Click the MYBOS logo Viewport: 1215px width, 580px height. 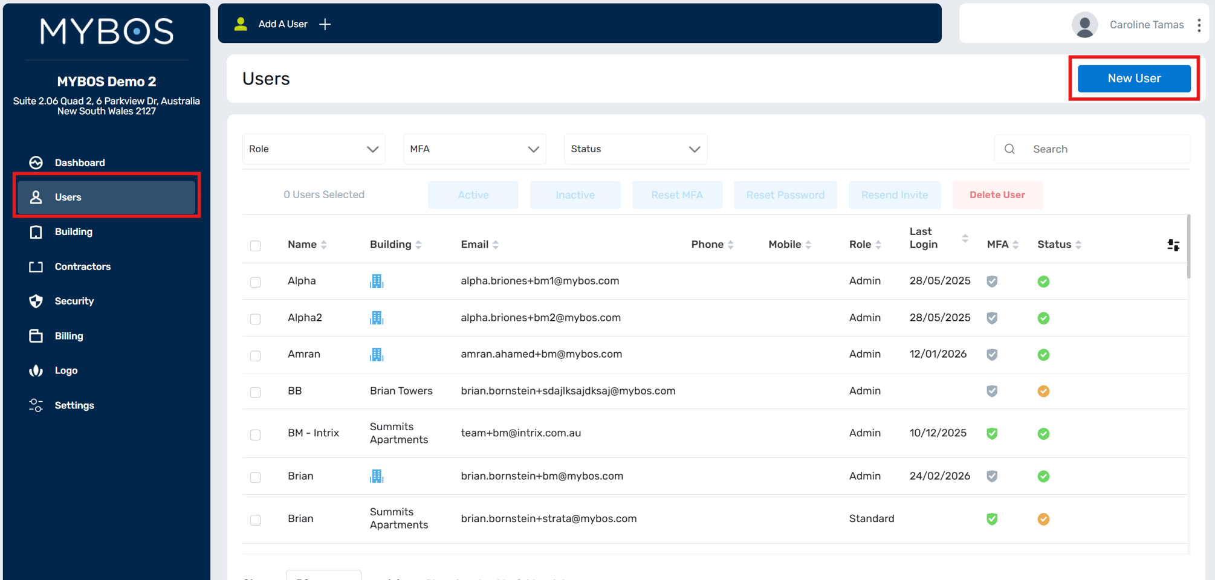click(106, 31)
